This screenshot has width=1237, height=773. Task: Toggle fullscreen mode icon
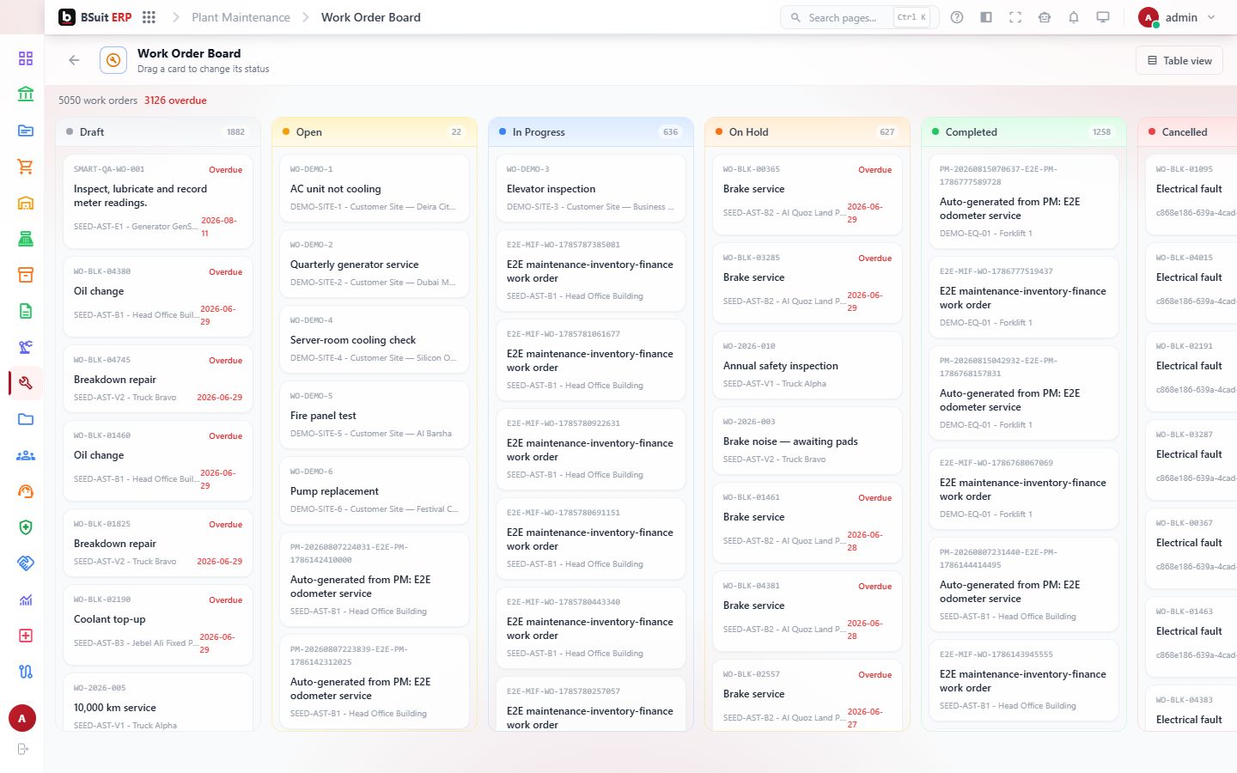[x=1015, y=17]
